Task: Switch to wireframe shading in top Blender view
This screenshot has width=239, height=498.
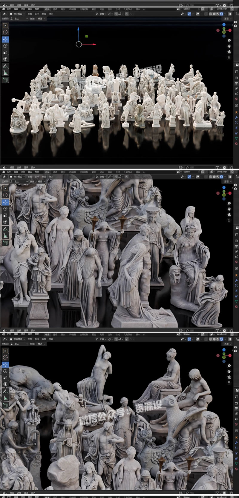Action: point(211,14)
